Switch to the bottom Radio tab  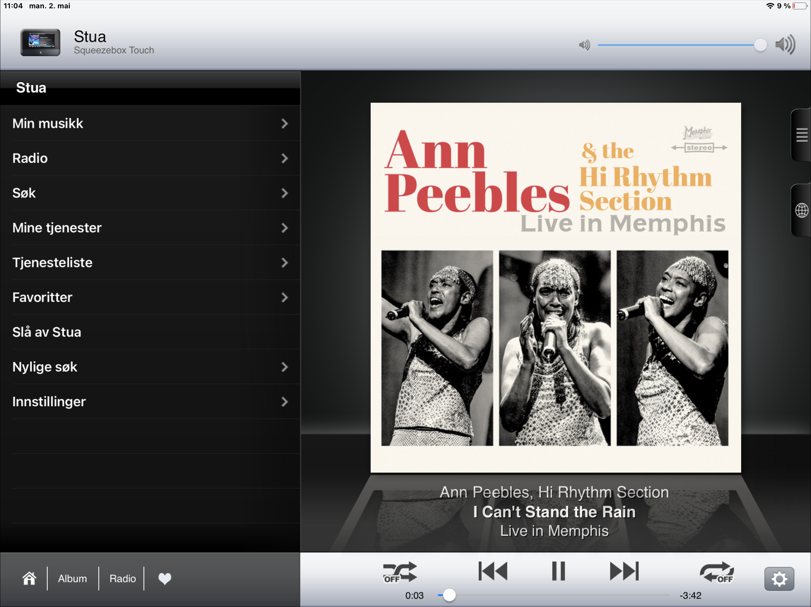click(x=123, y=578)
